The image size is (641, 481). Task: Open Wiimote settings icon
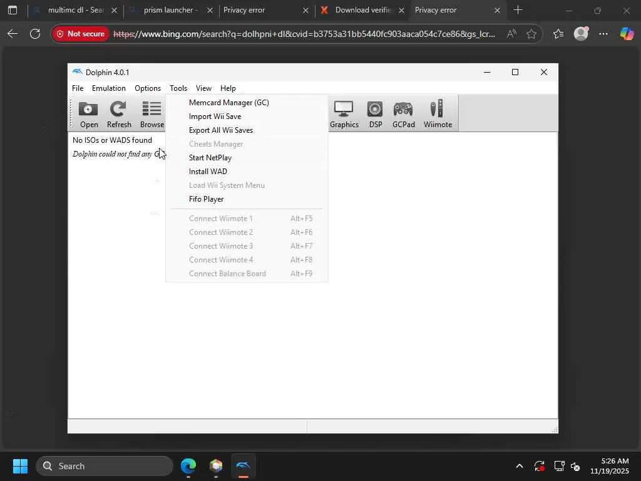pos(438,114)
